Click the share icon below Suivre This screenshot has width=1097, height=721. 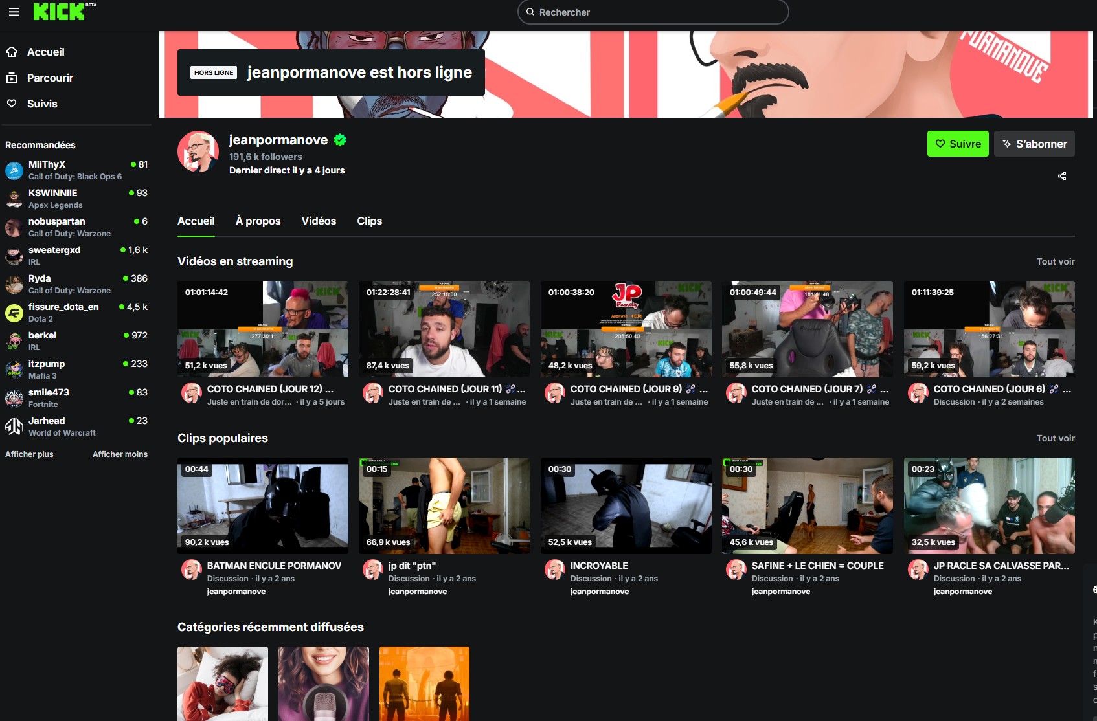point(1061,176)
